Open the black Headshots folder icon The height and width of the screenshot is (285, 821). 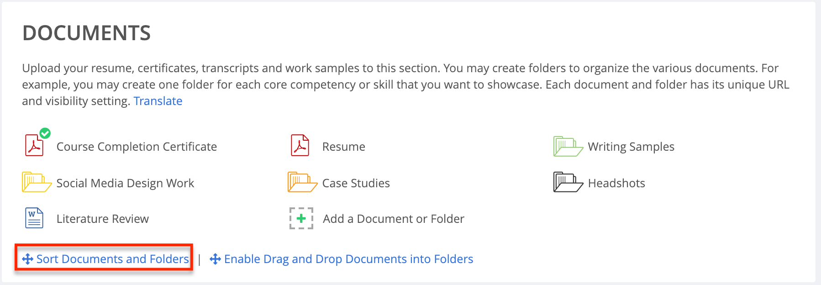coord(568,182)
